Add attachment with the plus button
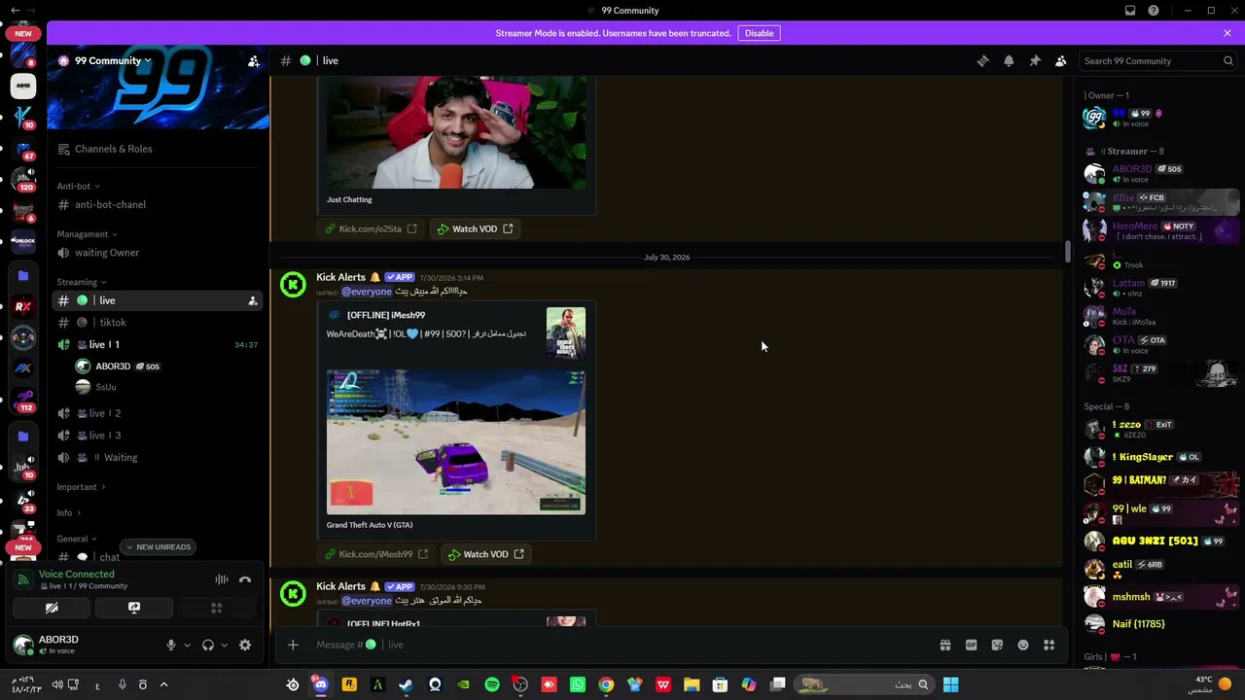 click(293, 645)
